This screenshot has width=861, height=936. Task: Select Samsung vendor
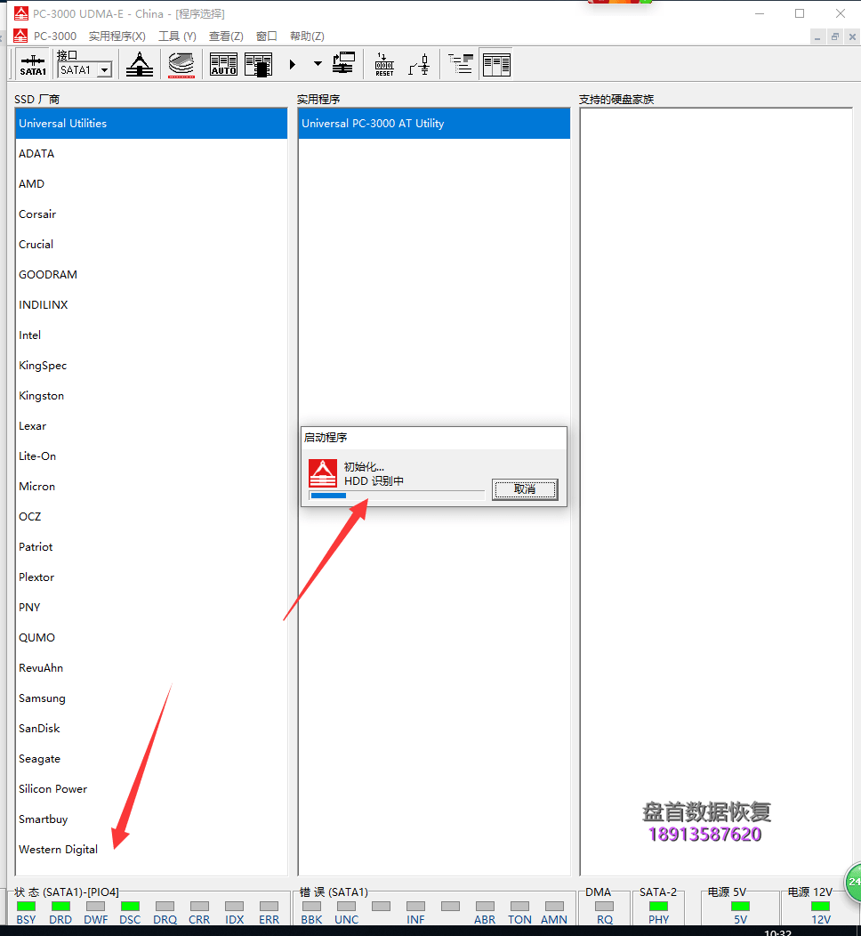151,698
